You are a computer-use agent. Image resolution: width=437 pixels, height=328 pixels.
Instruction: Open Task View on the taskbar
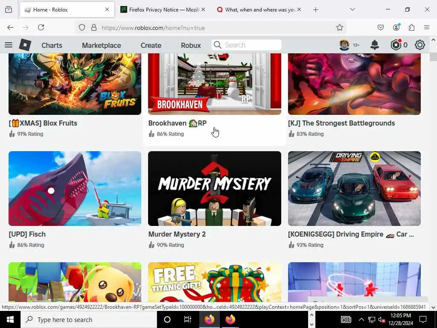click(x=188, y=319)
